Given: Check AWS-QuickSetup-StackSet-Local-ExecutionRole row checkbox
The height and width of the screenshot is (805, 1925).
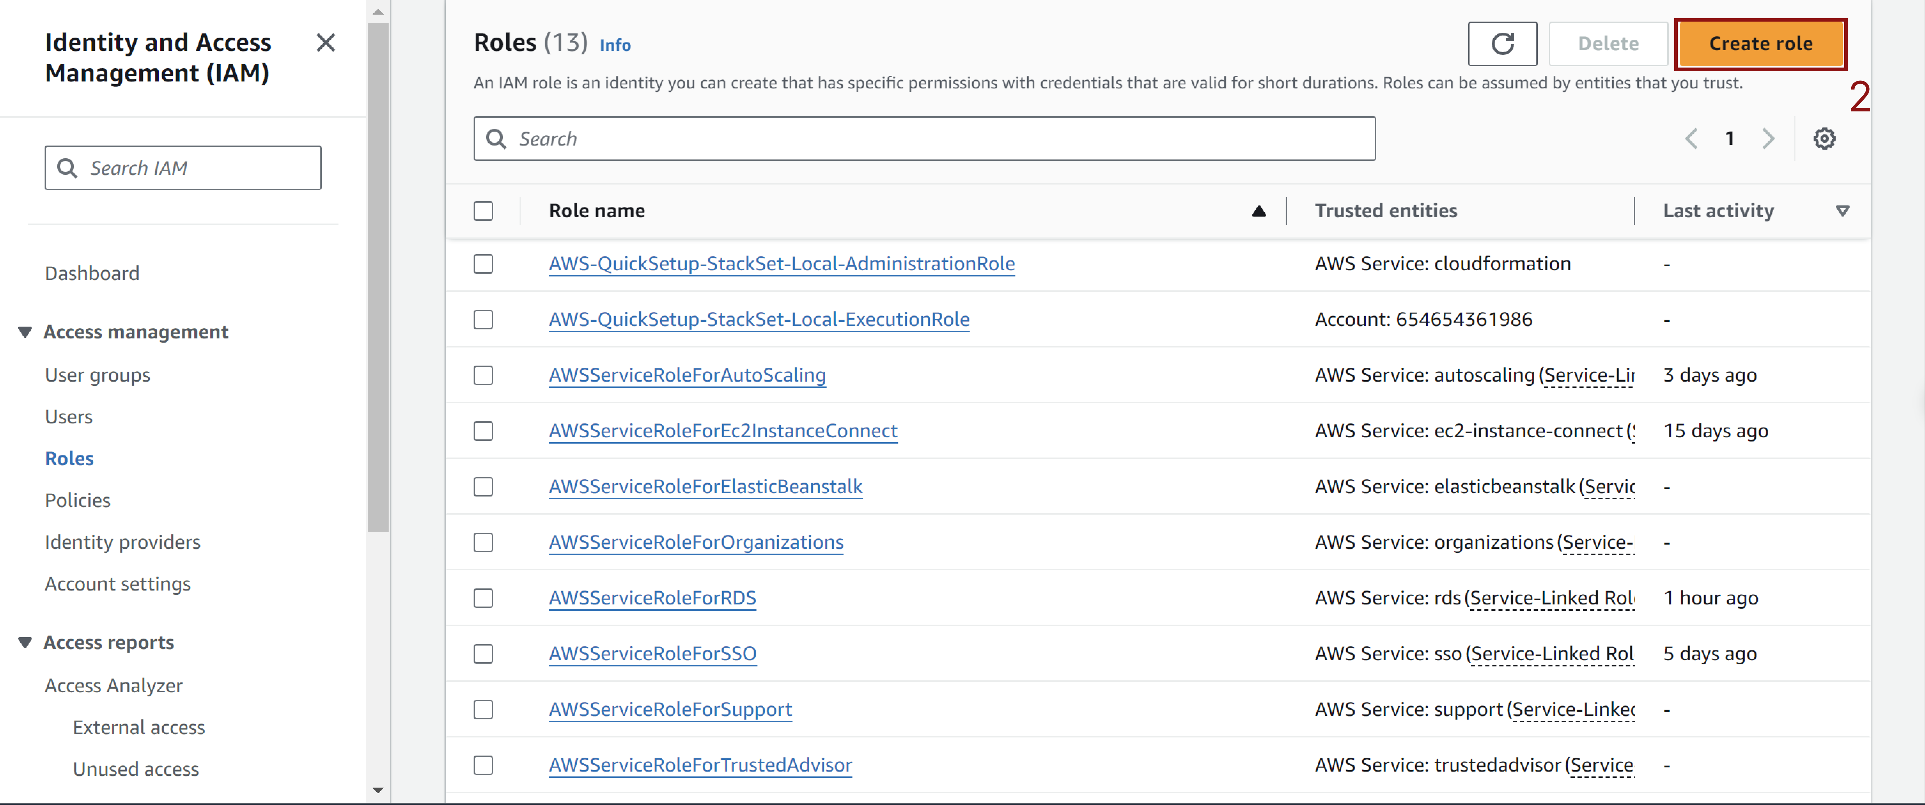Looking at the screenshot, I should click(x=483, y=320).
